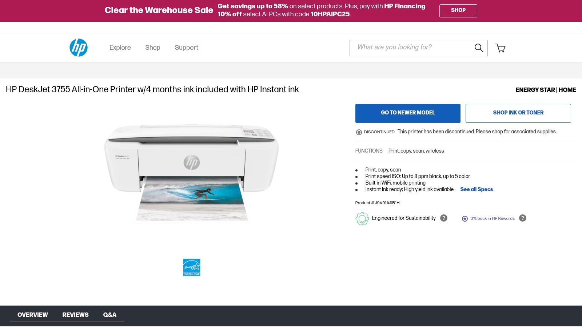582x327 pixels.
Task: Switch to the Q&A tab
Action: point(110,315)
